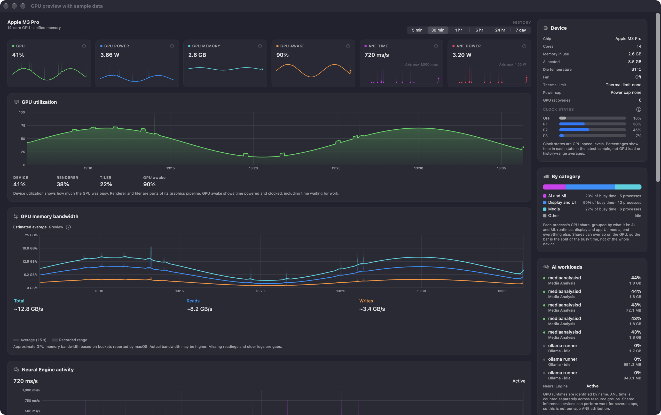The image size is (661, 415).
Task: Click the Other legend swatch
Action: (545, 216)
